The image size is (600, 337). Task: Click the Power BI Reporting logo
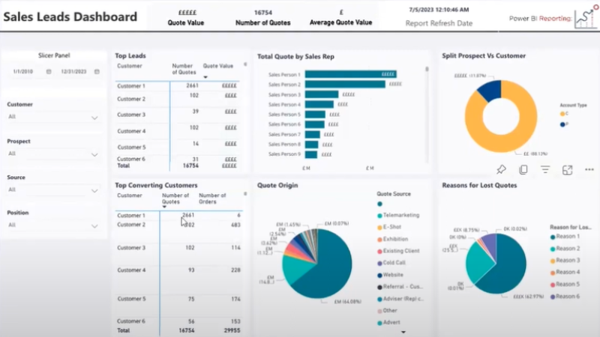[x=586, y=17]
